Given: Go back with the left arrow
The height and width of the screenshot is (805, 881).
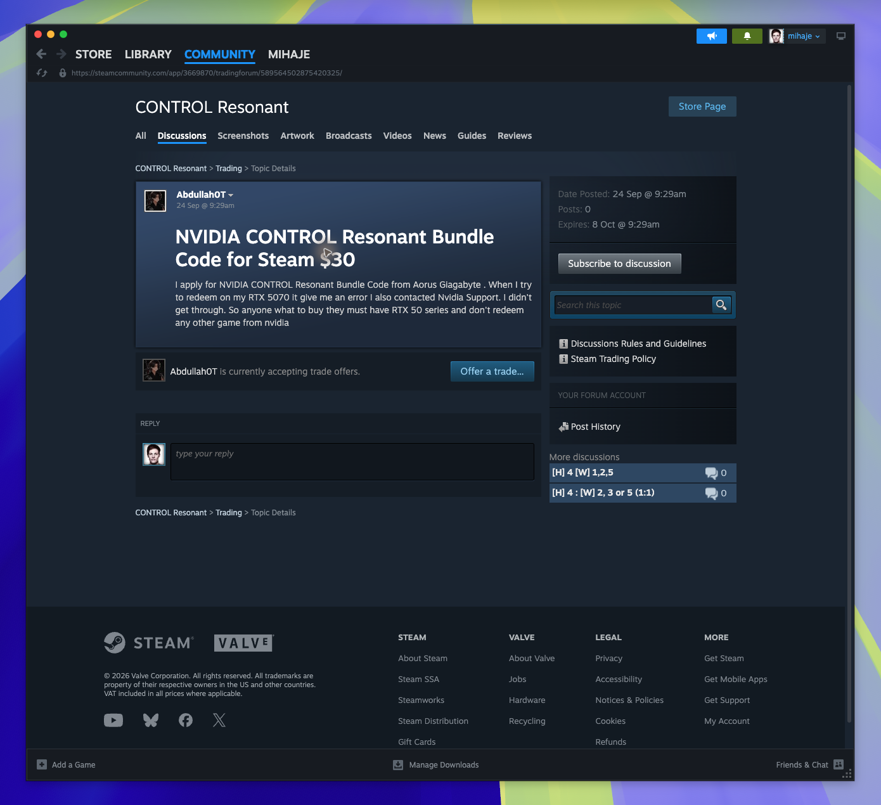Looking at the screenshot, I should [41, 54].
